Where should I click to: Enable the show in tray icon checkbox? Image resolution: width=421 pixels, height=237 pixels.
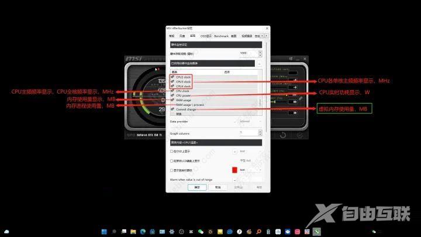tap(171, 170)
